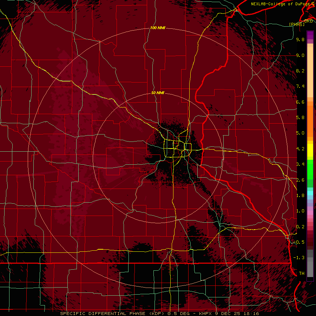316x316 pixels.
Task: Click the 9.0 value on color scale
Action: point(300,55)
